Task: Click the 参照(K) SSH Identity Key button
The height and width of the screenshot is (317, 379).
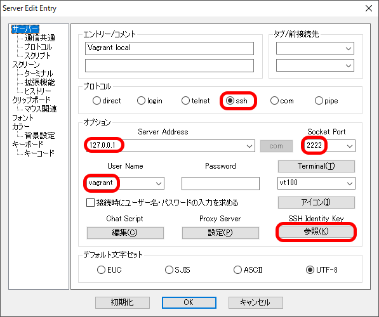Action: (316, 232)
